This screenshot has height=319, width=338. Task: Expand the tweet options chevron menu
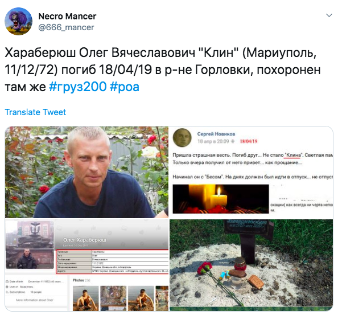coord(329,15)
